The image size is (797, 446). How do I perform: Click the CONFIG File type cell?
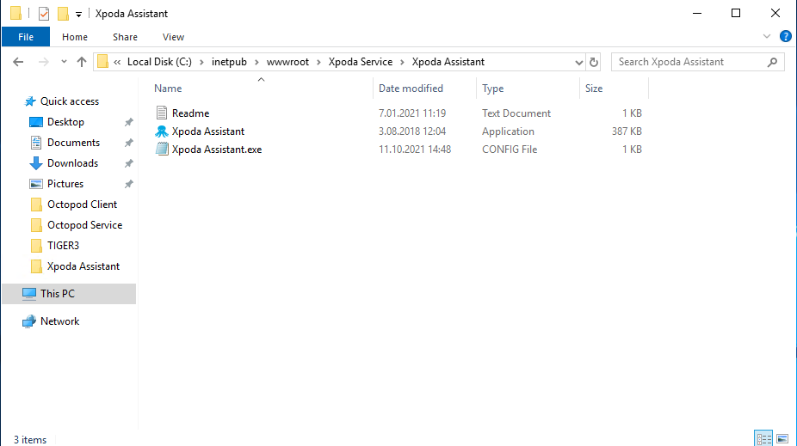510,150
